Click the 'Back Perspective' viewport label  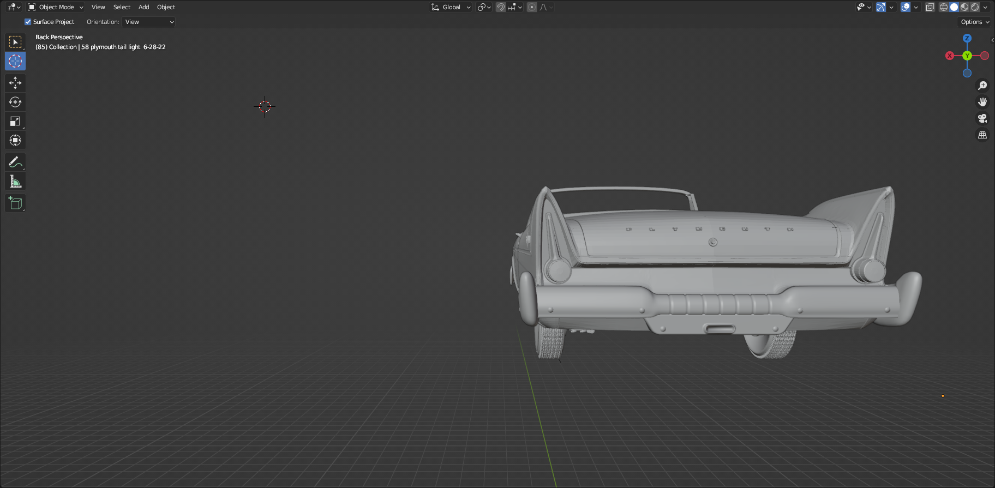[x=59, y=37]
